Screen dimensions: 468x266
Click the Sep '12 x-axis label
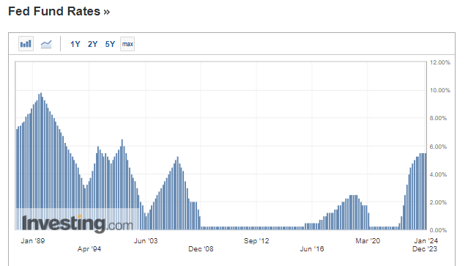coord(256,240)
